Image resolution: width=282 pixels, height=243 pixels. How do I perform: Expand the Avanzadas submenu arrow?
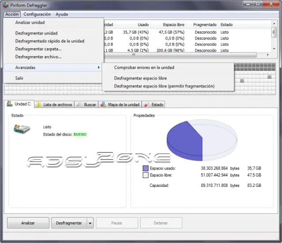(98, 67)
